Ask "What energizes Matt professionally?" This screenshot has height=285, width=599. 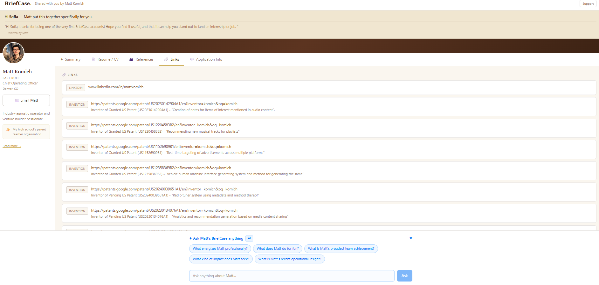tap(220, 249)
